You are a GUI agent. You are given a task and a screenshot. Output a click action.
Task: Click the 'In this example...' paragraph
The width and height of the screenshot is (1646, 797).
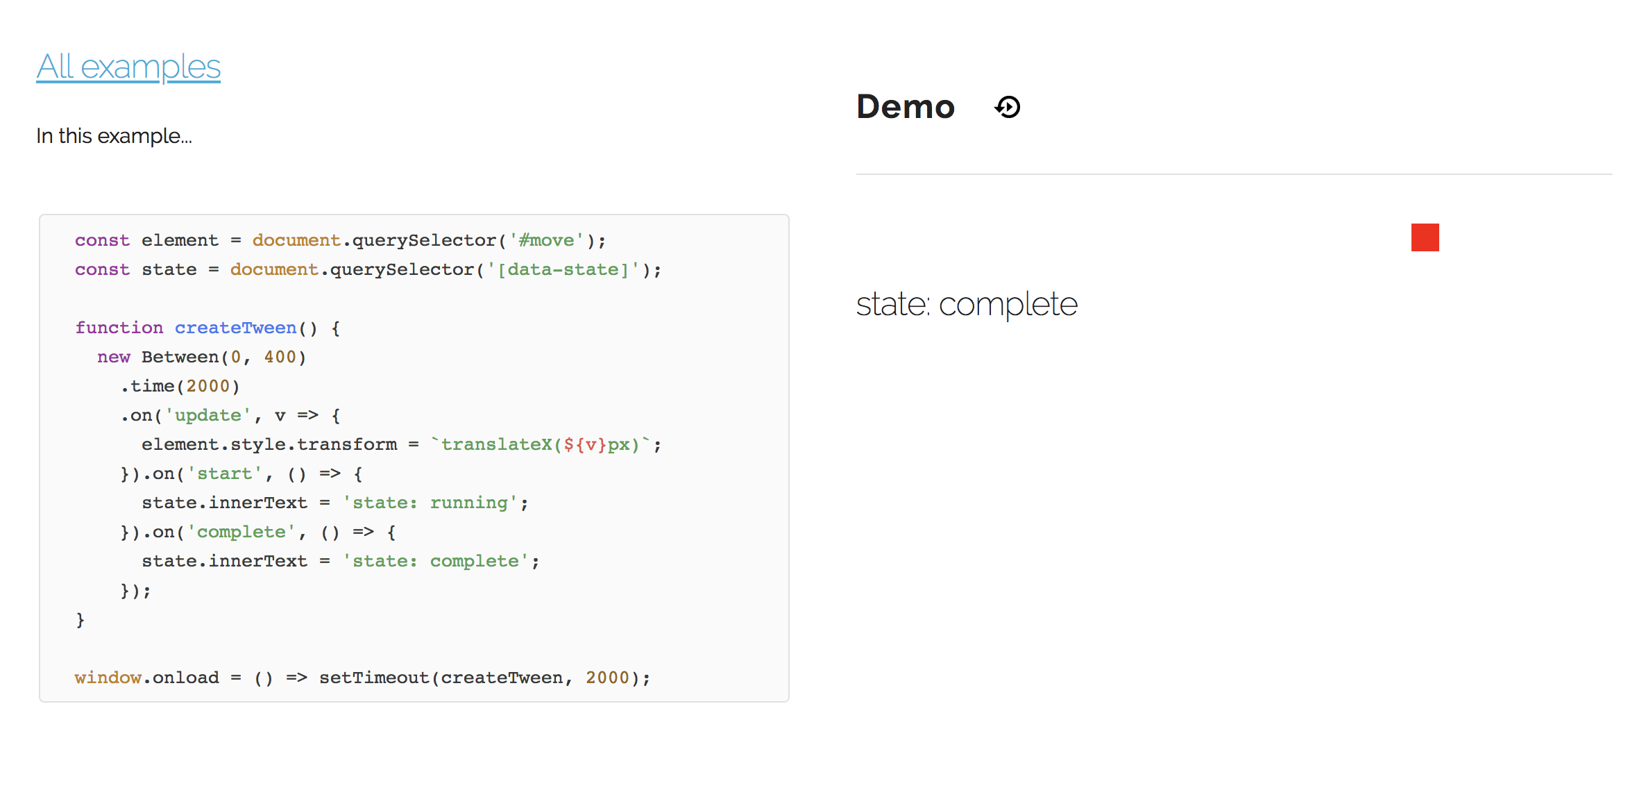114,136
